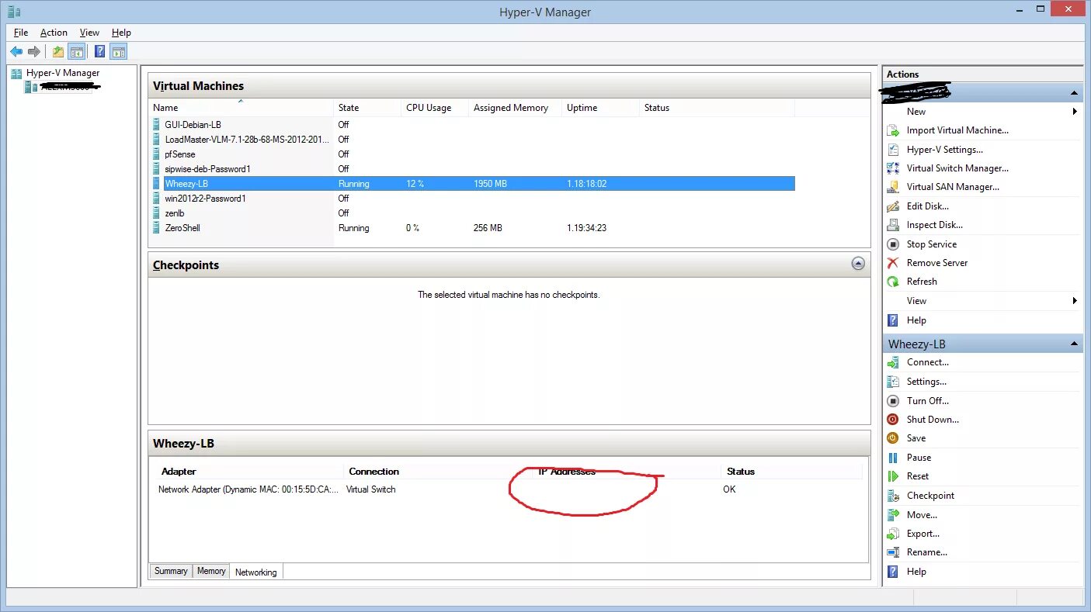This screenshot has height=612, width=1091.
Task: Expand the New submenu arrow
Action: click(1075, 112)
